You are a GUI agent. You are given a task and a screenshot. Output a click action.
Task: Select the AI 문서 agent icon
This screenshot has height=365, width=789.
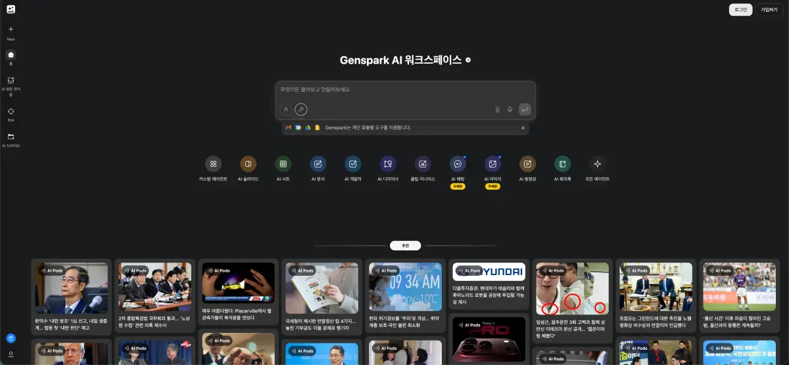[x=318, y=164]
